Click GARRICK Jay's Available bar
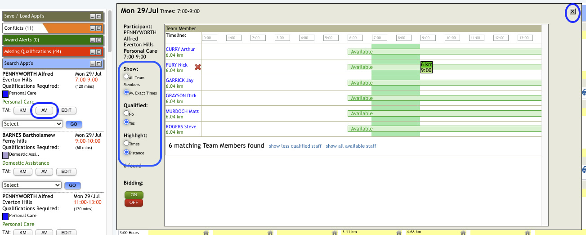The height and width of the screenshot is (235, 586). (x=444, y=83)
